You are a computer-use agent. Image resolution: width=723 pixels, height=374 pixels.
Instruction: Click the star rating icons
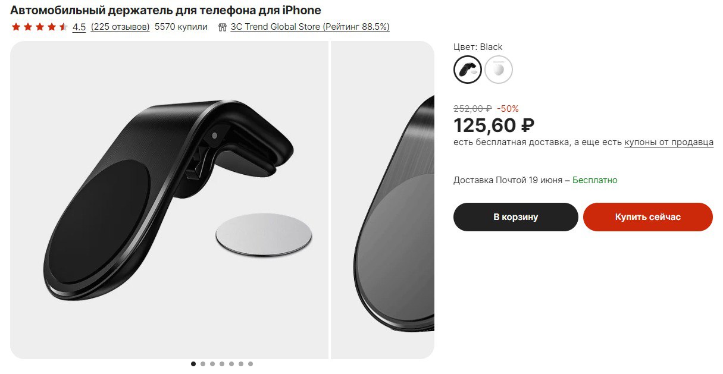coord(39,27)
